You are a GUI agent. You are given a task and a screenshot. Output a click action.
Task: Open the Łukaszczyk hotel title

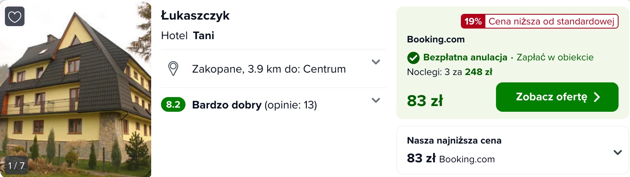pyautogui.click(x=195, y=16)
